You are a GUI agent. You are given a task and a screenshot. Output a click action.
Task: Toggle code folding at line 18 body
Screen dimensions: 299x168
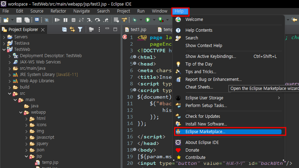pos(134,150)
